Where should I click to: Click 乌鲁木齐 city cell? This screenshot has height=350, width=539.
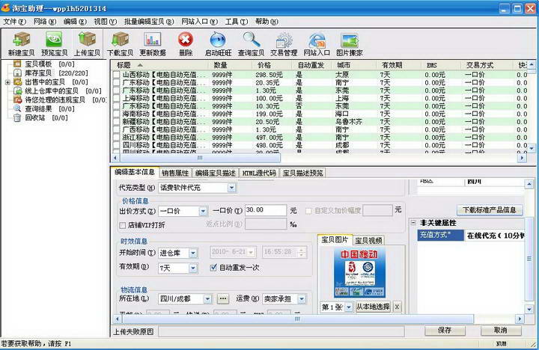(x=349, y=122)
